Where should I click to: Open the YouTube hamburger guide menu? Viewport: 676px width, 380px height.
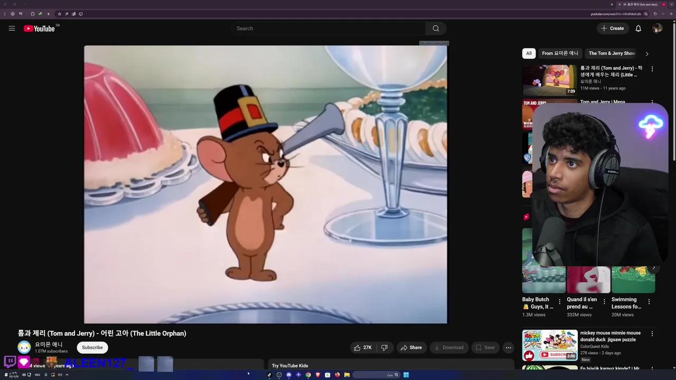(x=12, y=28)
